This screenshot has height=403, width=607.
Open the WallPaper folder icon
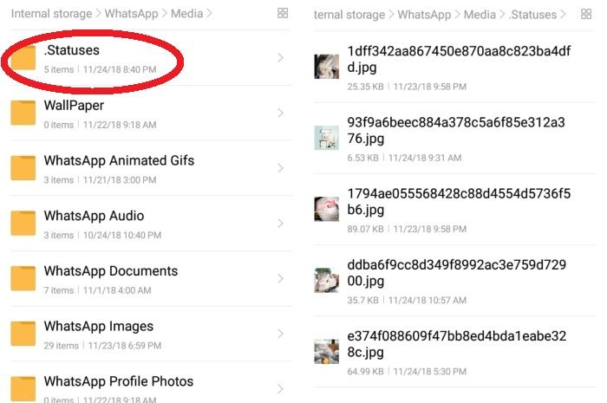coord(23,113)
